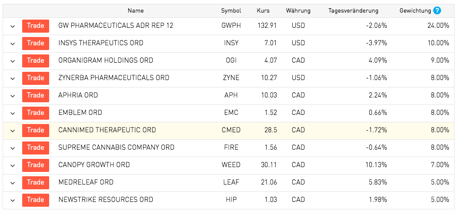
Task: Select the ORGANIGRAM HOLDINGS ORD name
Action: [106, 60]
